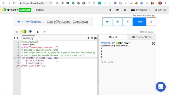Click the last saved 9 minutes ago text
Image resolution: width=169 pixels, height=95 pixels.
(x=144, y=15)
